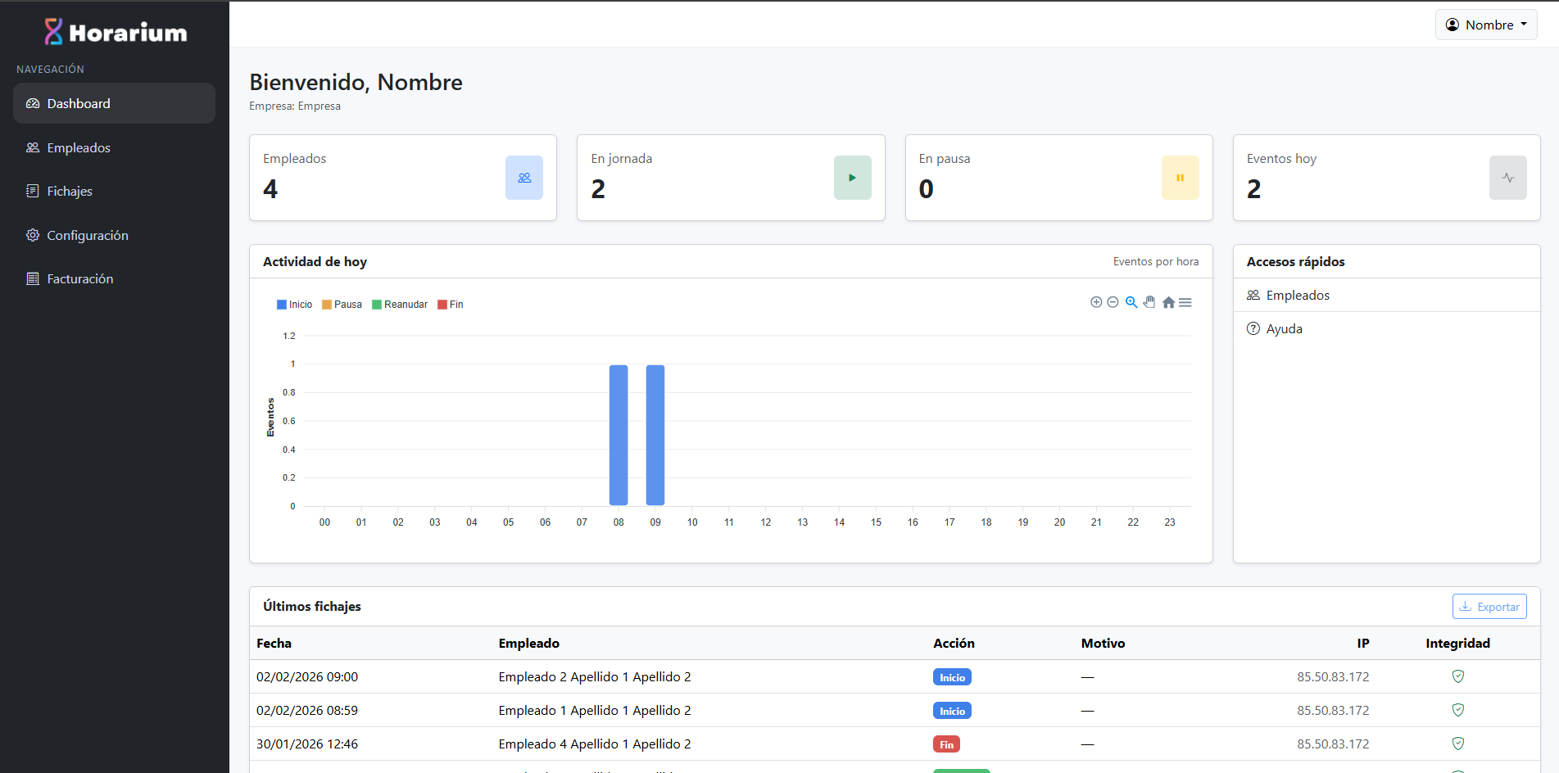Hide the Fin series via its legend entry
The image size is (1559, 773).
pos(451,304)
